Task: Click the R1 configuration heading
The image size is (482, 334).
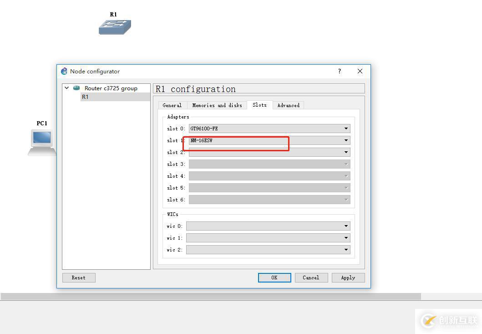Action: pyautogui.click(x=196, y=89)
